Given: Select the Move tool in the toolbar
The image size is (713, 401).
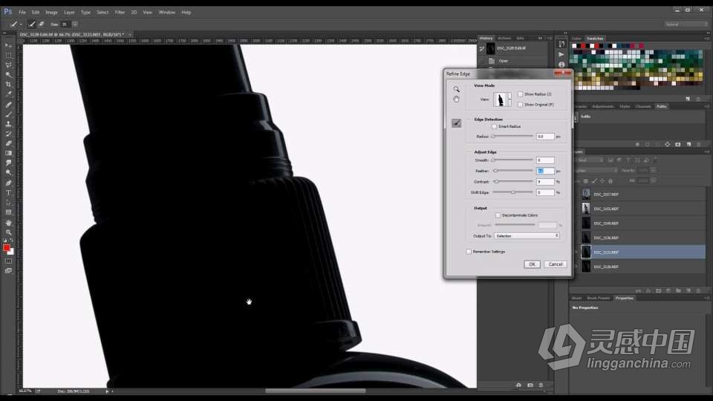Looking at the screenshot, I should (x=9, y=45).
